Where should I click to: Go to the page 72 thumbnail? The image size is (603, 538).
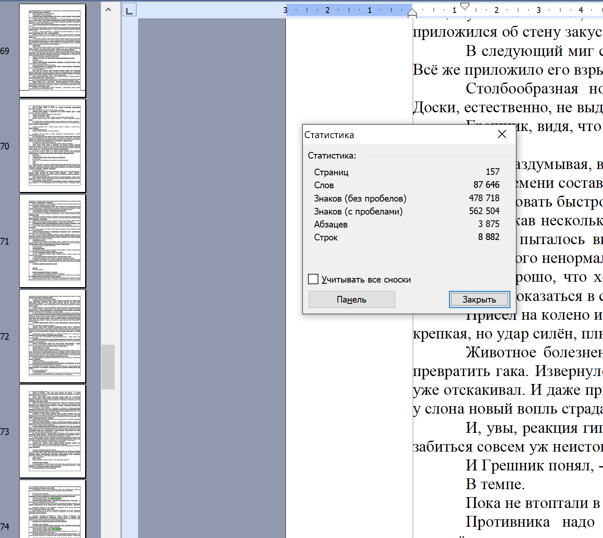[53, 336]
